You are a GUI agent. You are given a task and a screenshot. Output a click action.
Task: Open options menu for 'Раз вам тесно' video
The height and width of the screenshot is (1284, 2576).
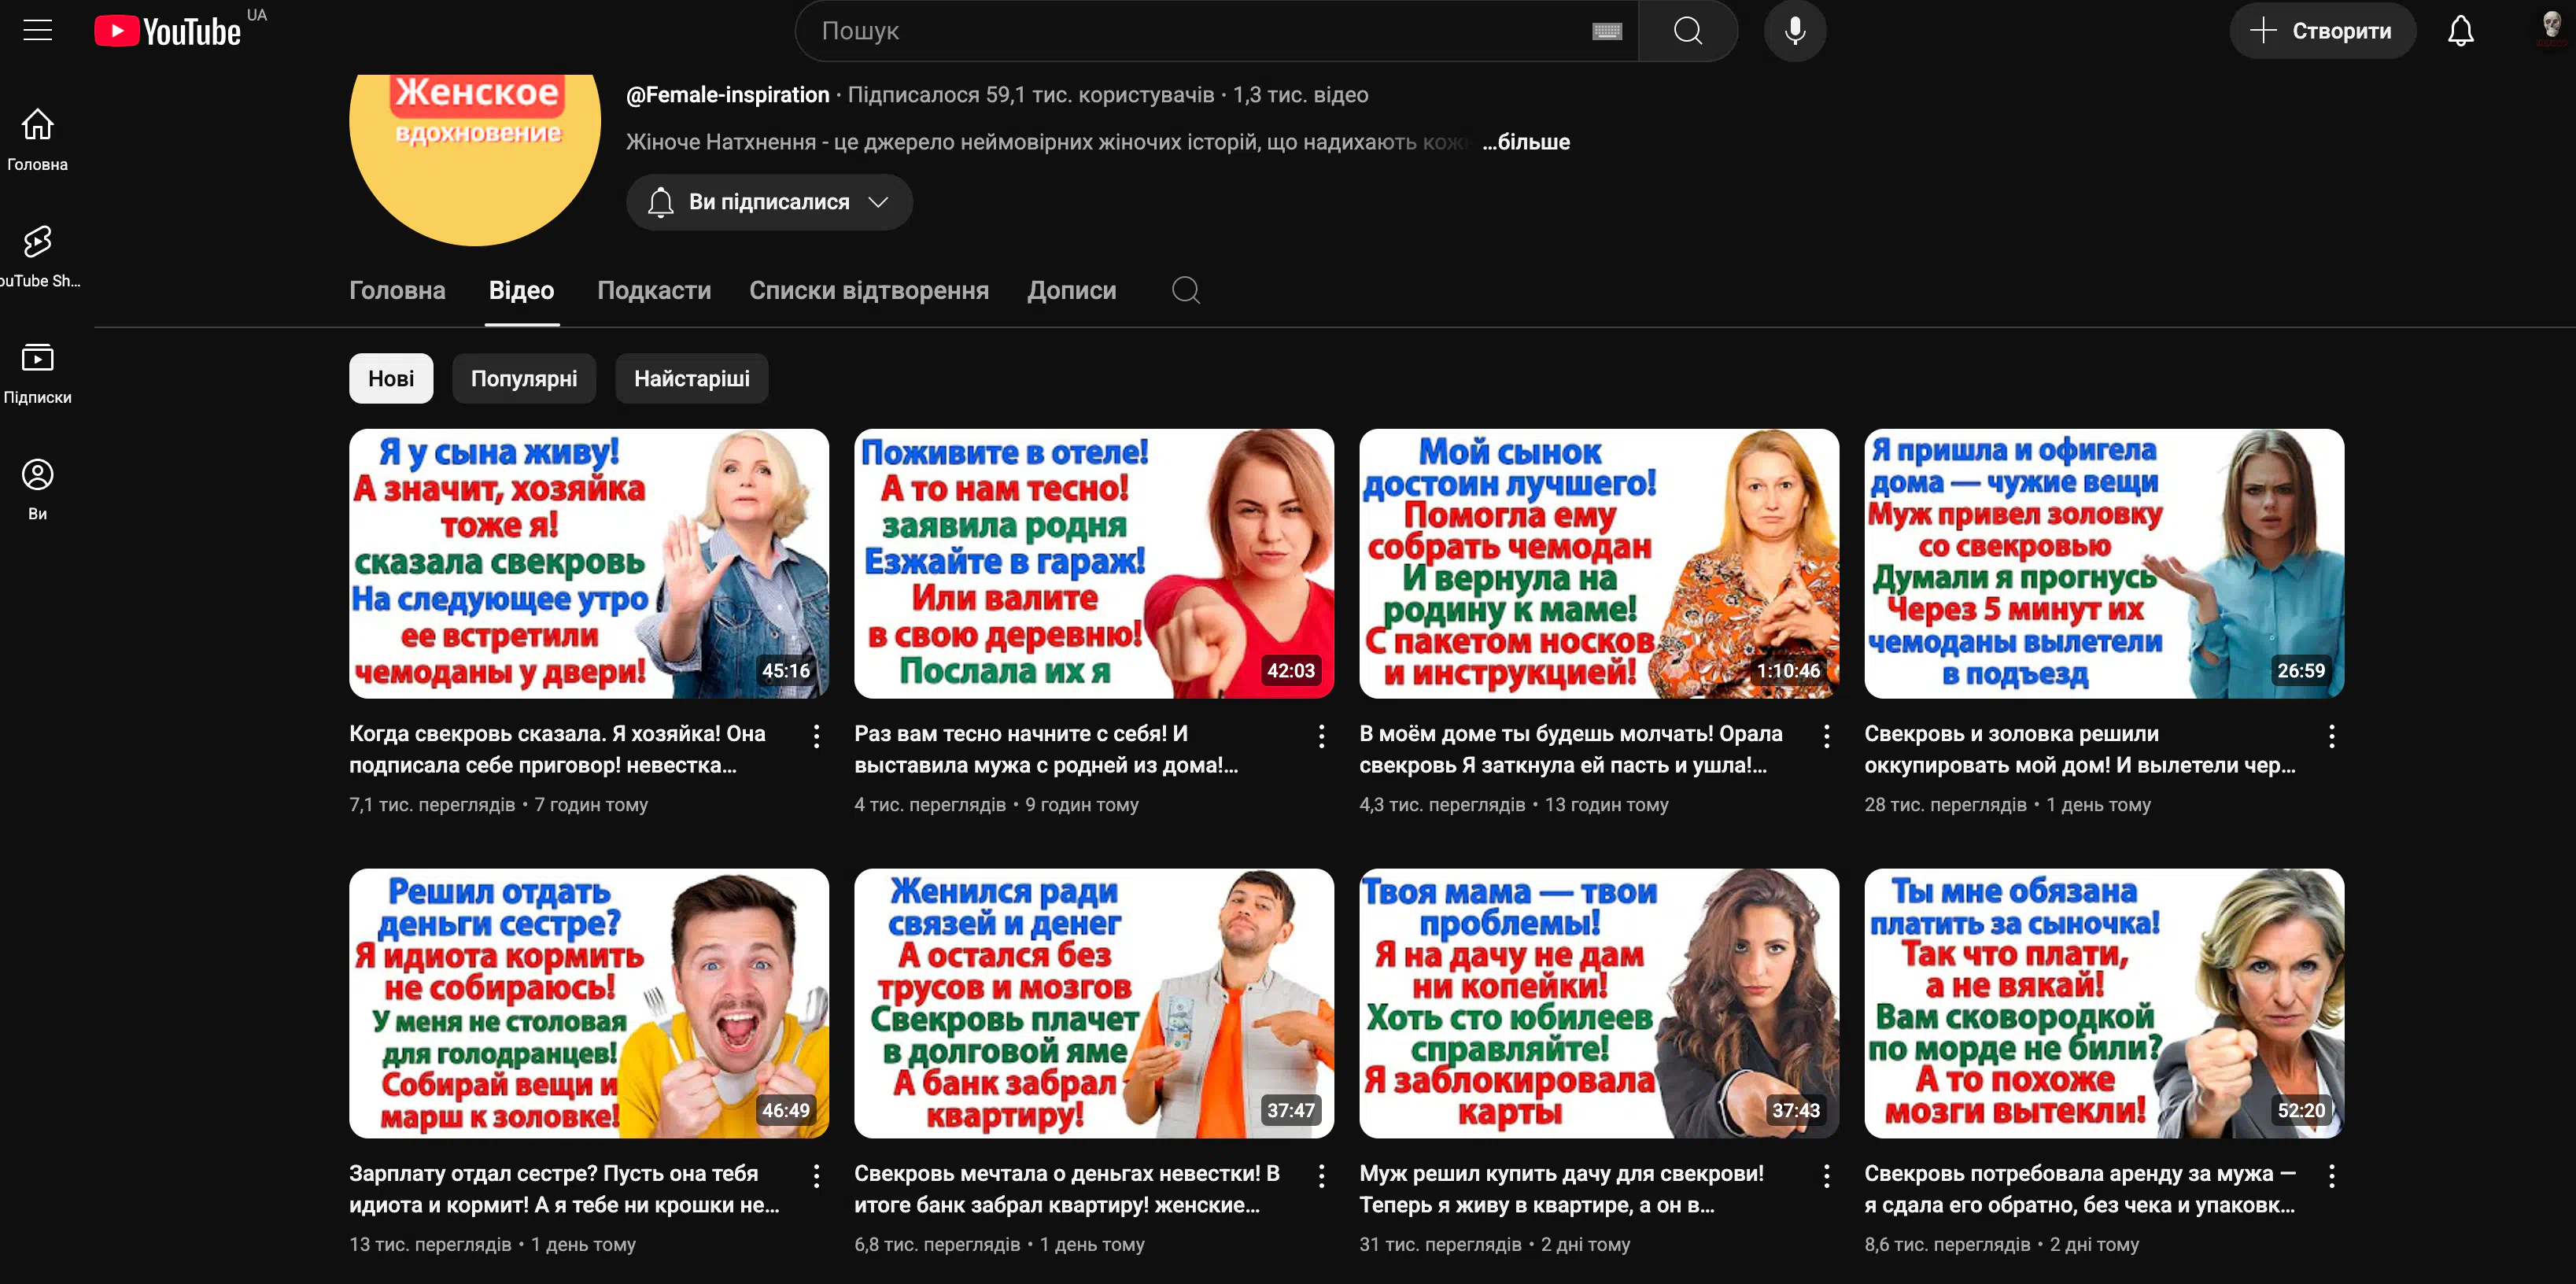click(1321, 736)
